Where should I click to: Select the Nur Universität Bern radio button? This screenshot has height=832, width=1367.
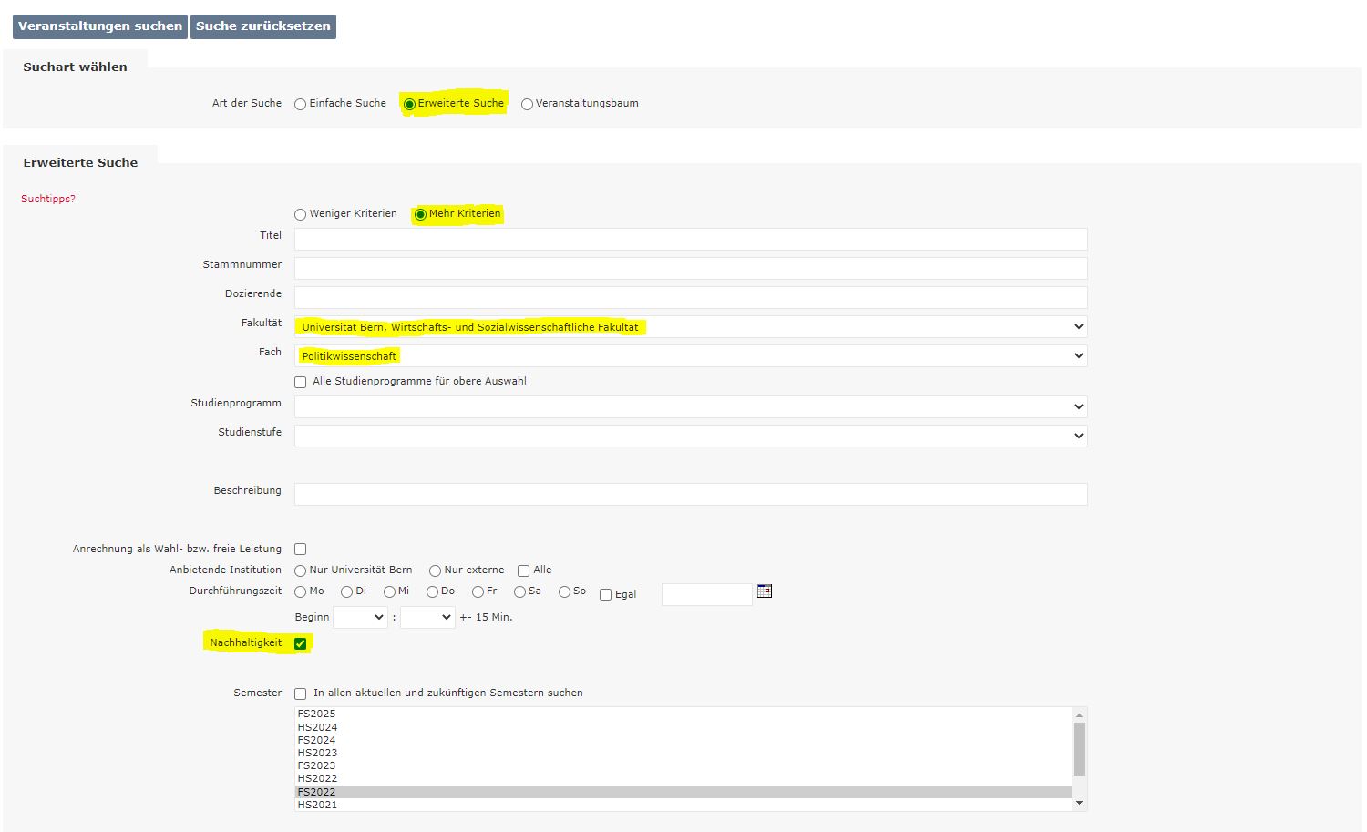[x=300, y=571]
